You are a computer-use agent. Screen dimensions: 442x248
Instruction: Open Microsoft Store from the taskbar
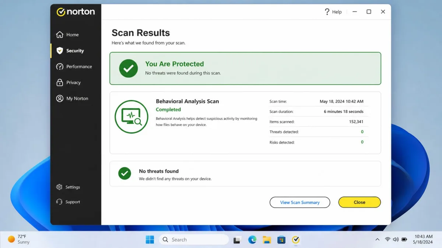tap(281, 240)
